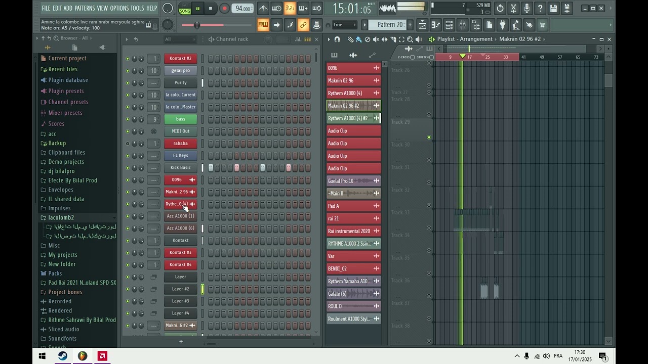This screenshot has height=364, width=648.
Task: Open the OPTIONS menu
Action: tap(119, 8)
